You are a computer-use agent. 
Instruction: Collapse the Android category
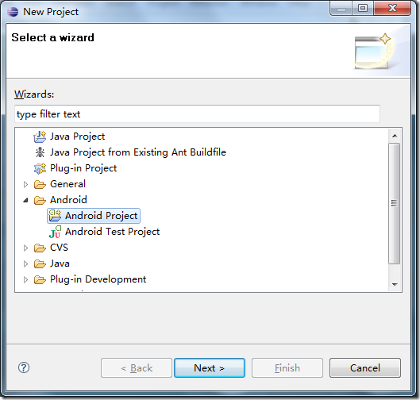[x=25, y=200]
